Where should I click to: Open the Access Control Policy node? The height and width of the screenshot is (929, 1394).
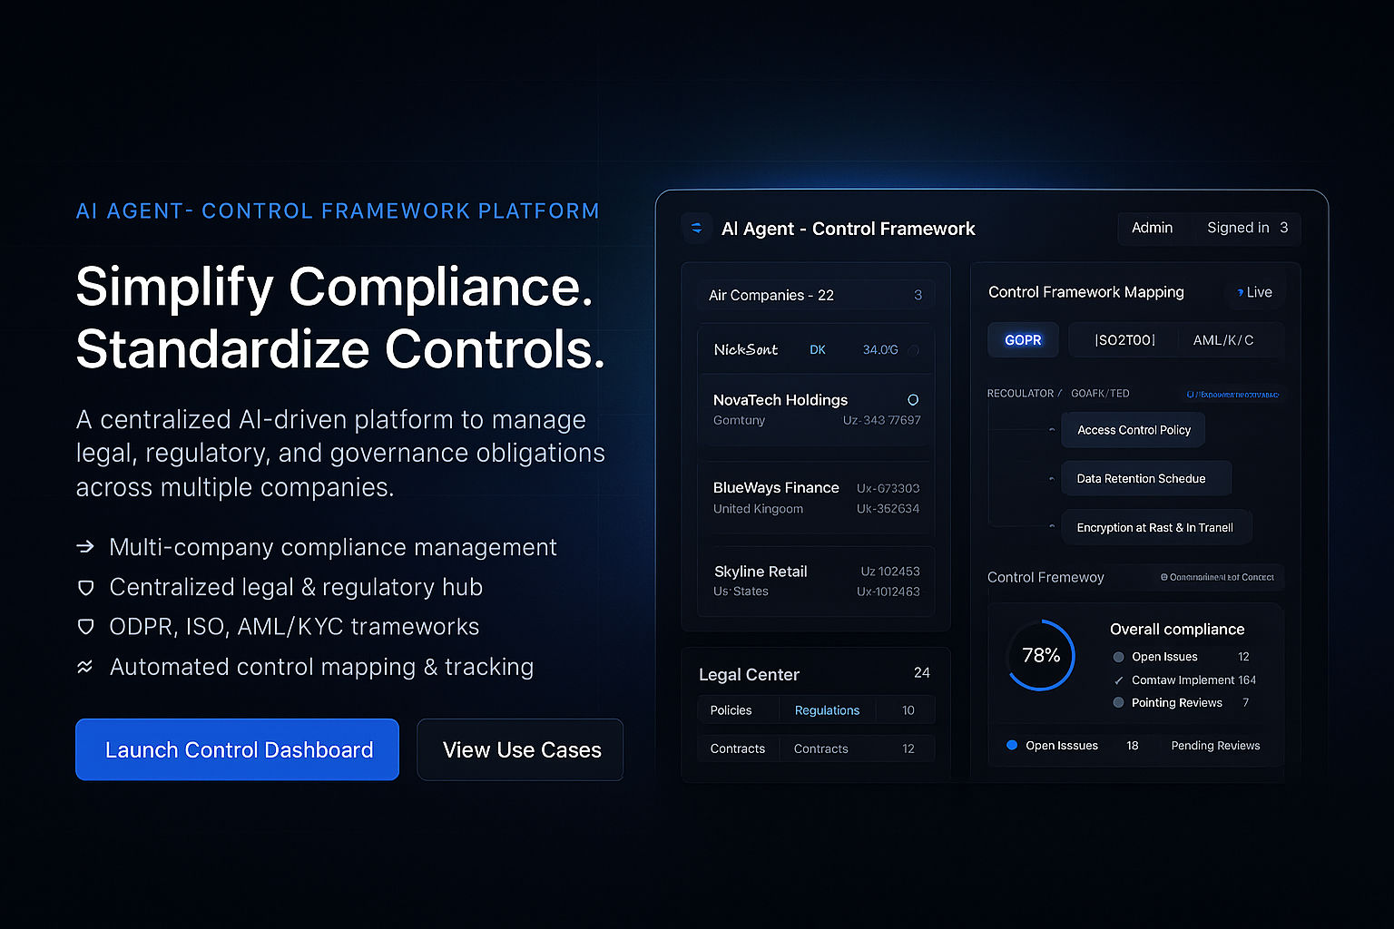[x=1133, y=429]
